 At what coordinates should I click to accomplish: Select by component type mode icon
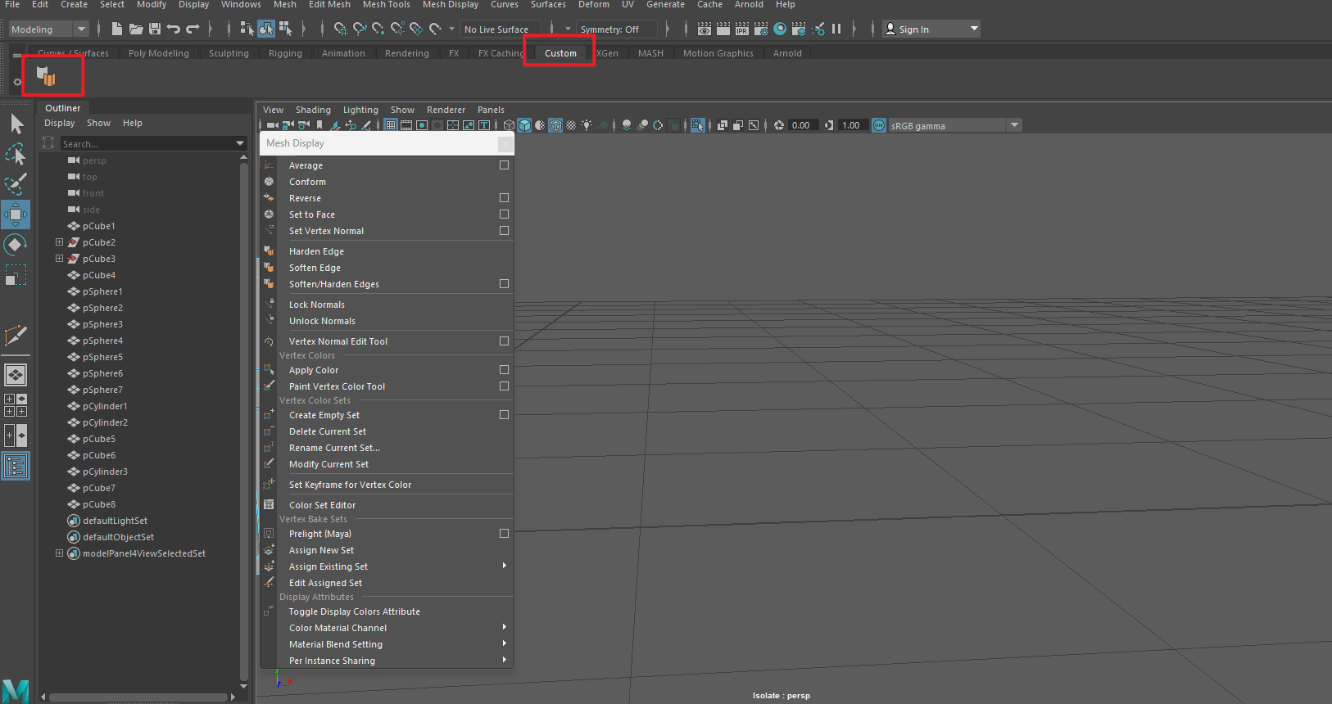285,29
